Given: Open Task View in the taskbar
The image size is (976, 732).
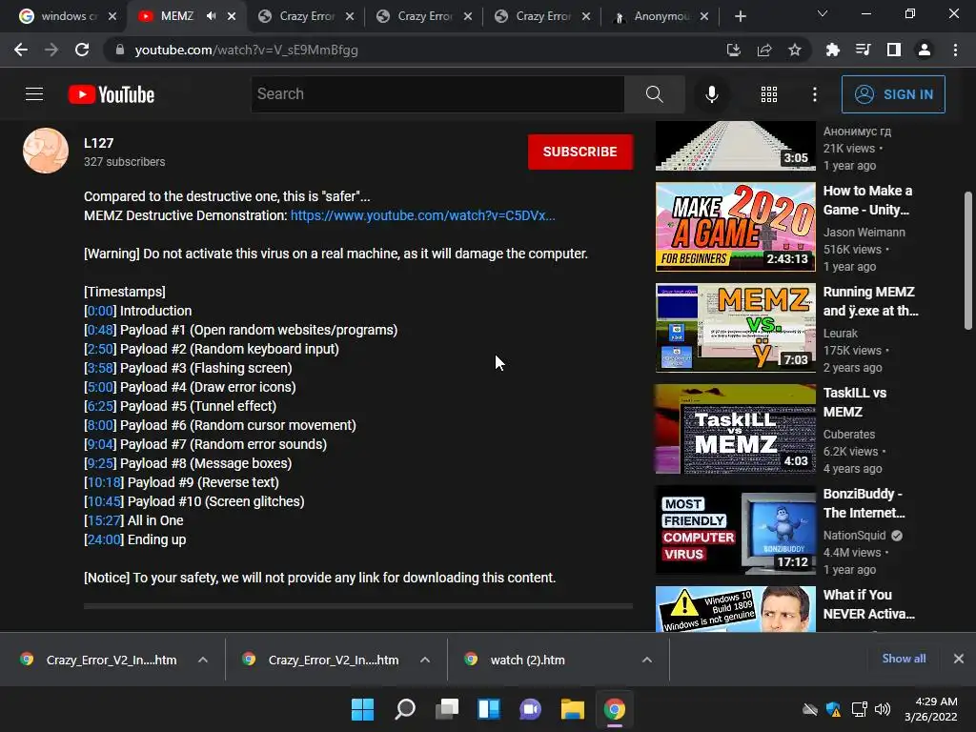Looking at the screenshot, I should tap(446, 709).
